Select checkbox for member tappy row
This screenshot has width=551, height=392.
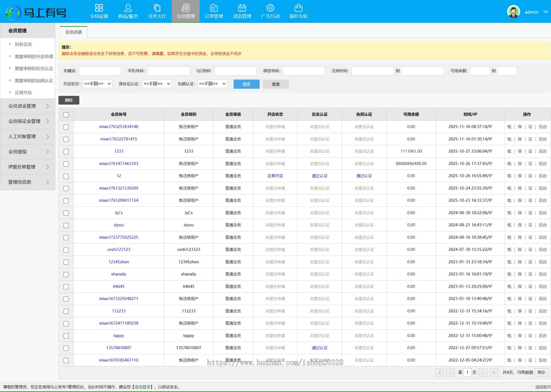click(66, 336)
